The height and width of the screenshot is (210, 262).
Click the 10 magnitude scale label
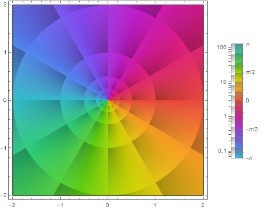click(223, 82)
